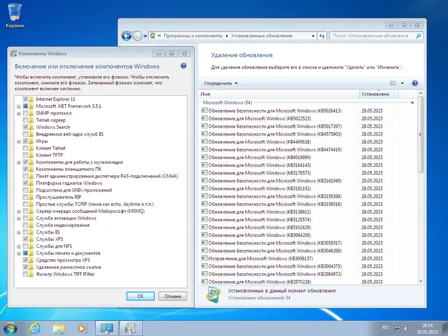The width and height of the screenshot is (448, 336).
Task: Expand the Microsoft .NET Framework 3.5.1 node
Action: pyautogui.click(x=19, y=106)
